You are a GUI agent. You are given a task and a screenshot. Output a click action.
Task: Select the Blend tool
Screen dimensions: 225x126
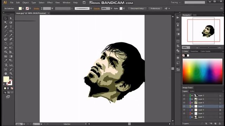coord(11,61)
